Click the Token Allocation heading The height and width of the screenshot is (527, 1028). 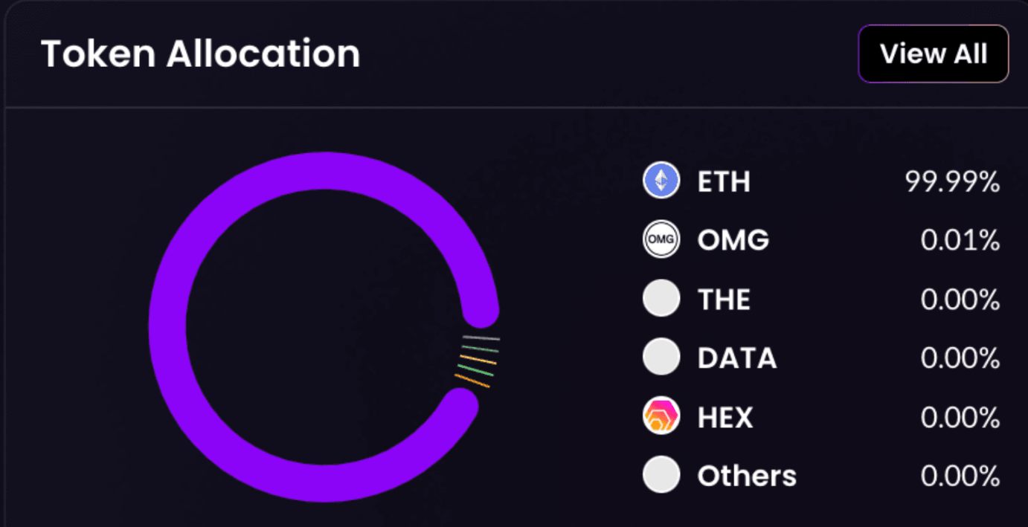coord(200,54)
